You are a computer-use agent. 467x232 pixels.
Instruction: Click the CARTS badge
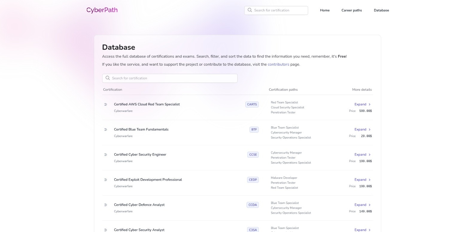(252, 105)
